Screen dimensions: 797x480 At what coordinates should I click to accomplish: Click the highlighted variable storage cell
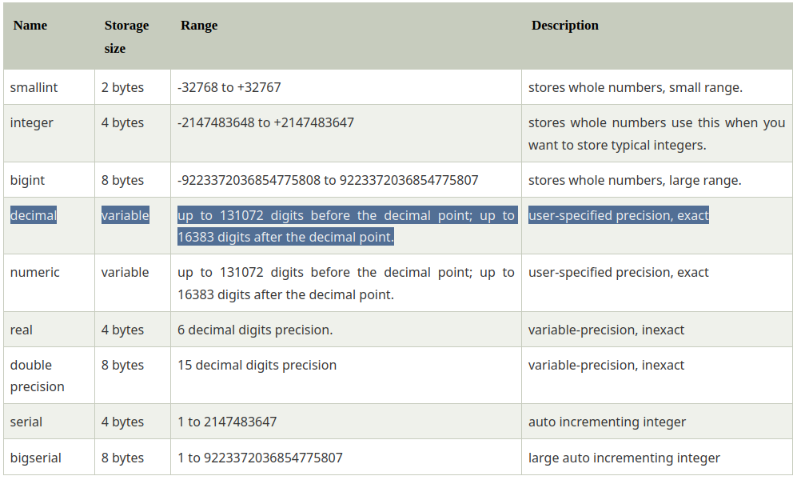125,215
